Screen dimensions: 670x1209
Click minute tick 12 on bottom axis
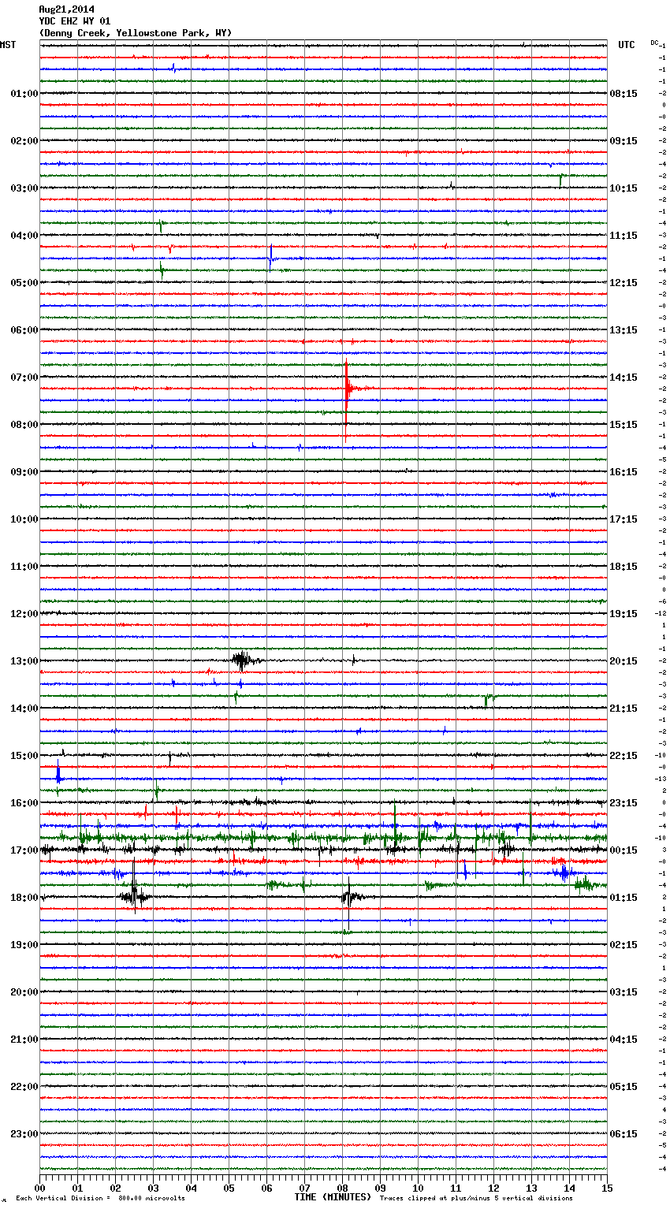(x=494, y=1188)
